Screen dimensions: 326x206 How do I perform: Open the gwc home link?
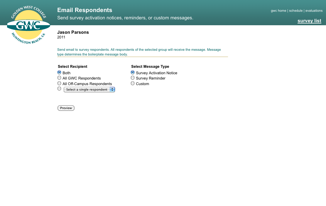click(278, 11)
